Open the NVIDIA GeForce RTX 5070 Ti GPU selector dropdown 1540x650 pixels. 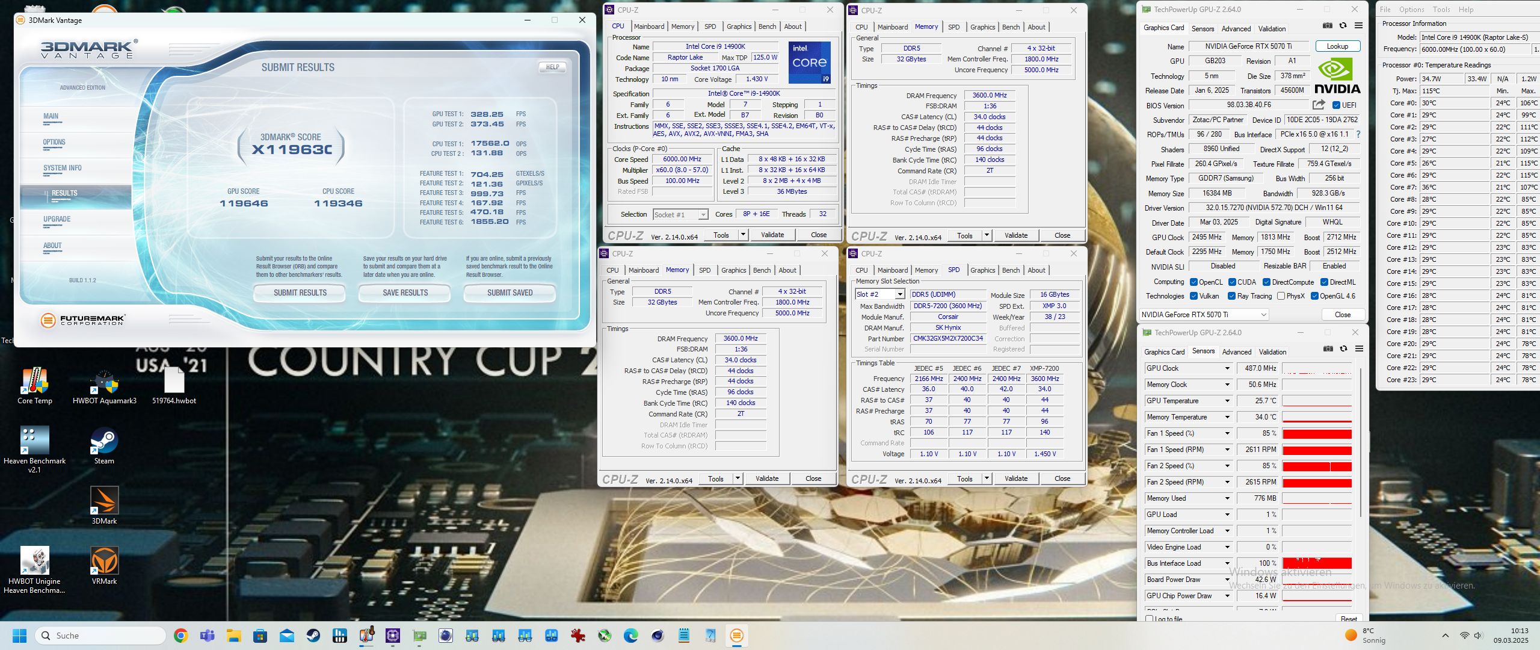tap(1204, 315)
